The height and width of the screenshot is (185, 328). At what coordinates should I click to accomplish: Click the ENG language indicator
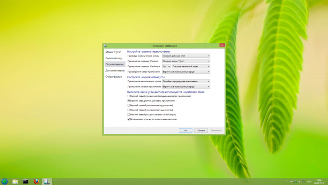point(309,182)
